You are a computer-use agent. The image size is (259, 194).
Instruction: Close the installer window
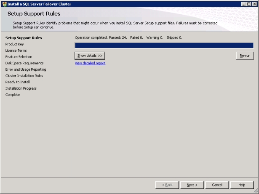coord(254,4)
